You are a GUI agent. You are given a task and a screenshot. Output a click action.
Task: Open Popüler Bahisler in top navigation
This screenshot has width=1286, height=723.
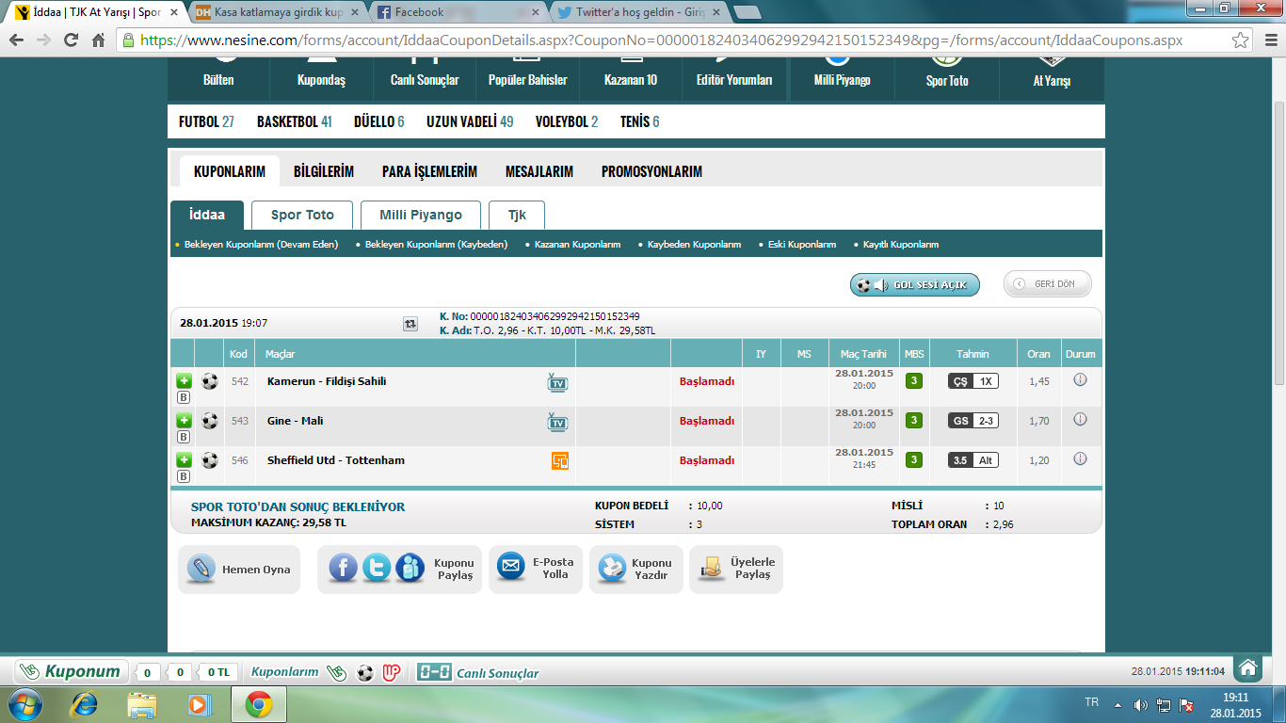[527, 80]
